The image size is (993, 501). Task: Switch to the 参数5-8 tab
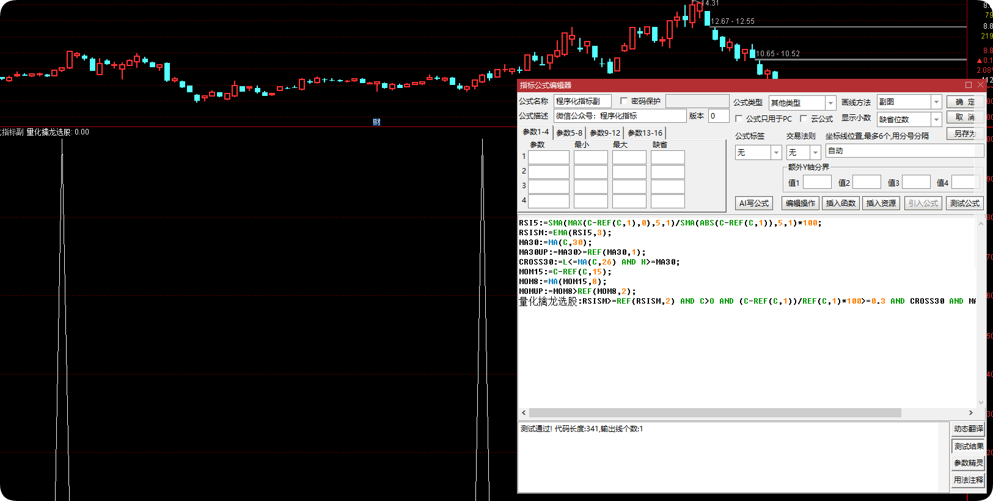(x=569, y=133)
